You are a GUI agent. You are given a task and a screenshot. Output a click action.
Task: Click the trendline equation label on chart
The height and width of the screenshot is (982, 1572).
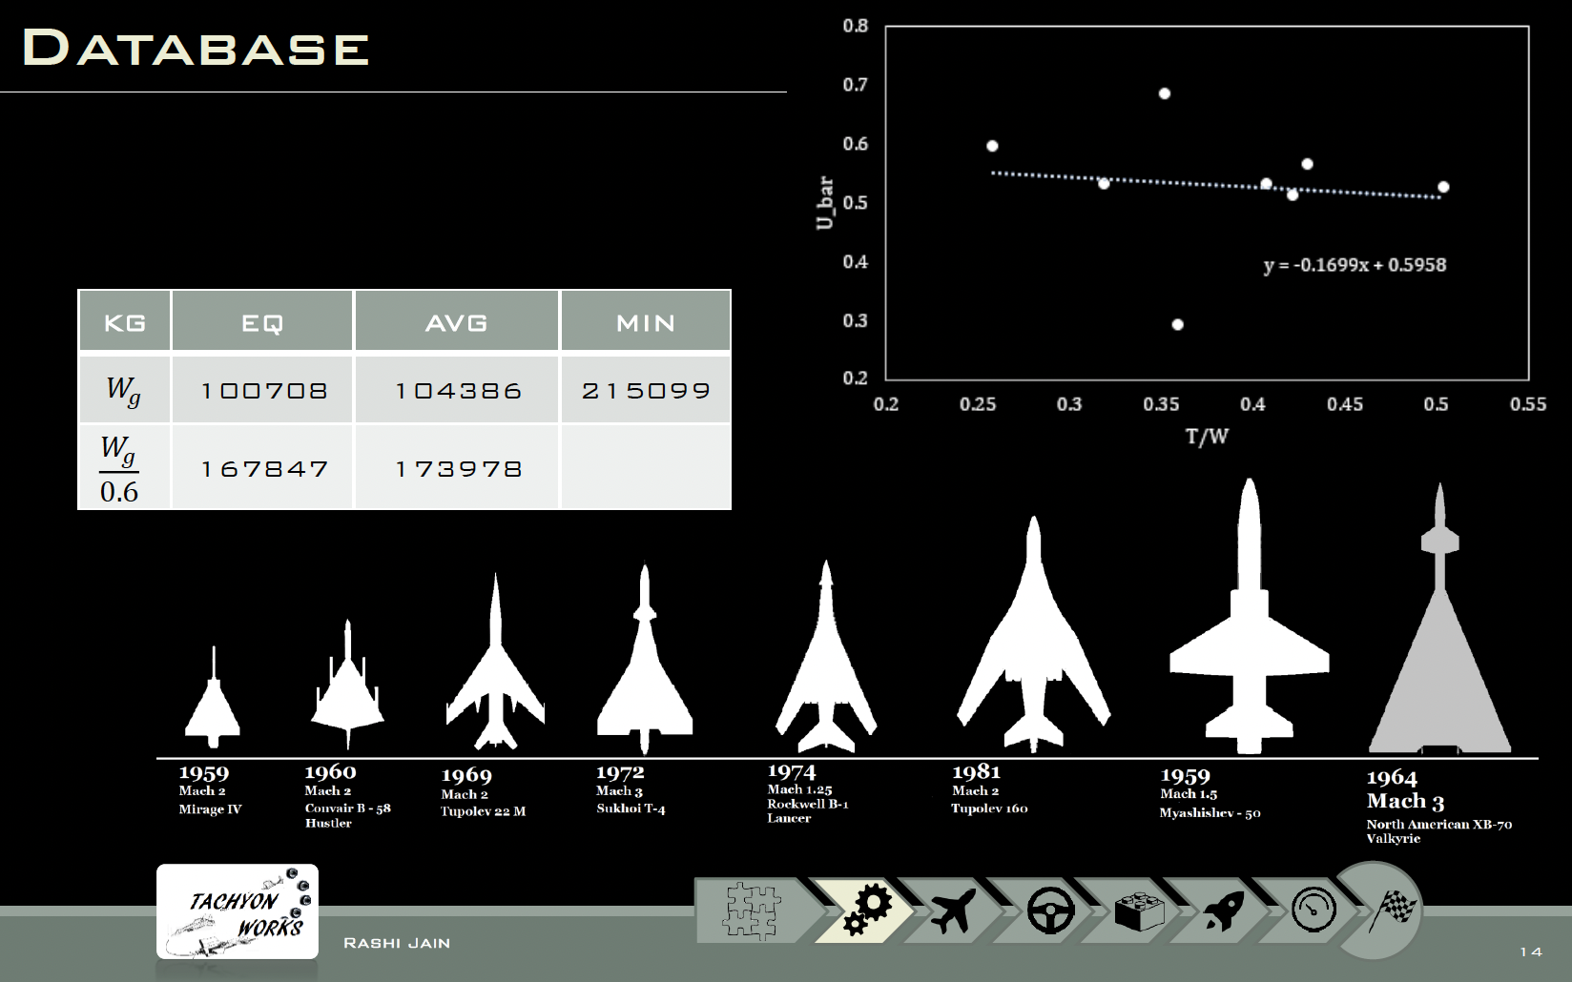[x=1355, y=265]
